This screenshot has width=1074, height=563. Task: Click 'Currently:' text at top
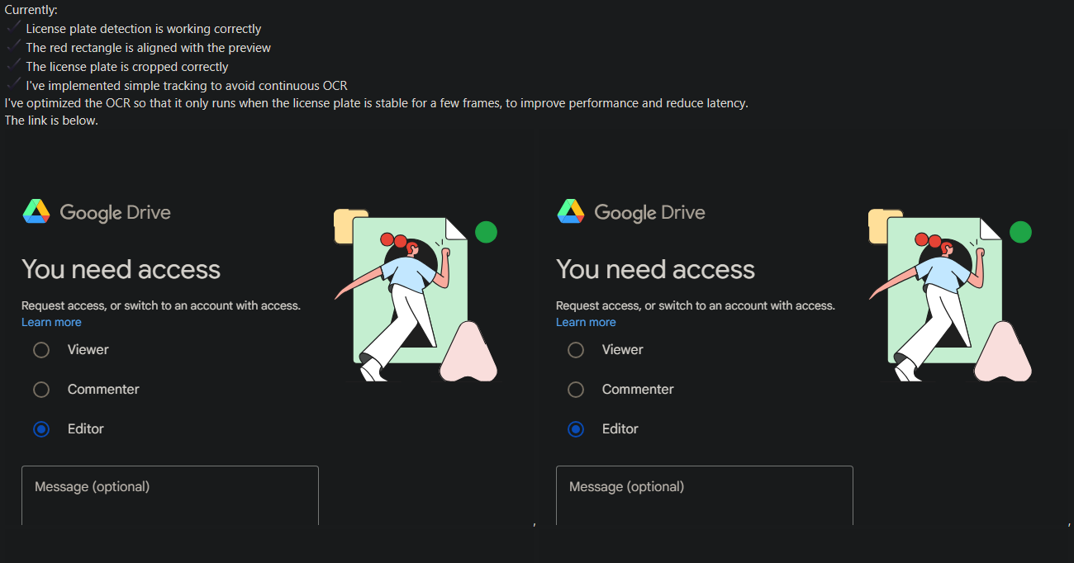coord(31,10)
